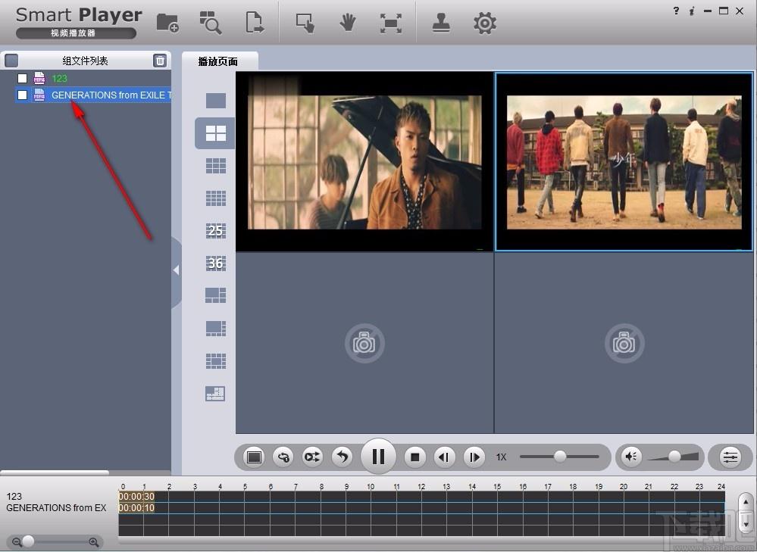Click the add folder icon in toolbar
Image resolution: width=757 pixels, height=552 pixels.
point(167,23)
